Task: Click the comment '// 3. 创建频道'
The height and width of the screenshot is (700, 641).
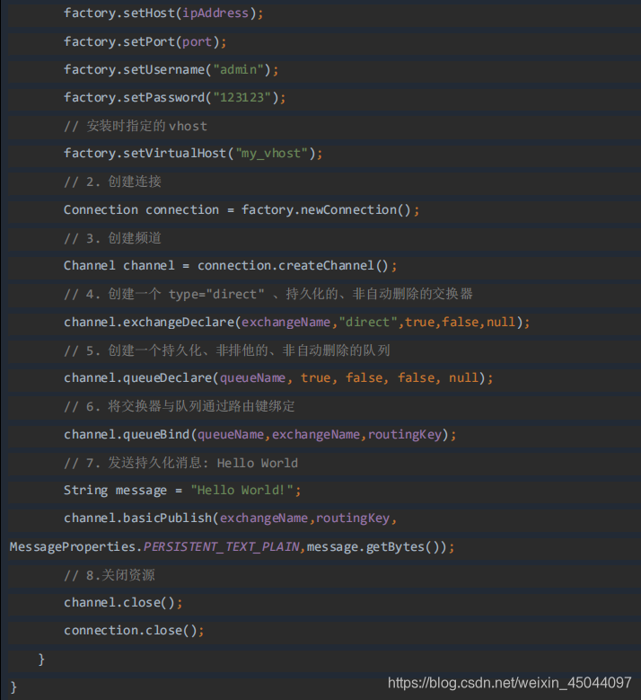Action: [x=112, y=238]
